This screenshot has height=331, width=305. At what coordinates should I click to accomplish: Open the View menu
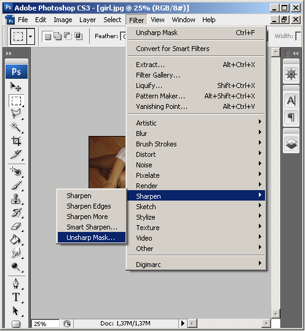coord(157,20)
